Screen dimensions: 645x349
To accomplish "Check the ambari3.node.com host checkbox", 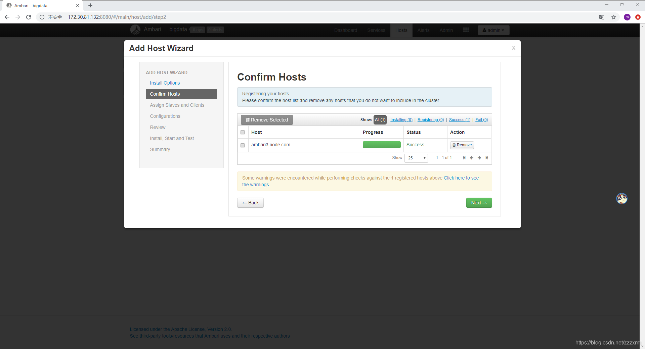I will pyautogui.click(x=243, y=145).
